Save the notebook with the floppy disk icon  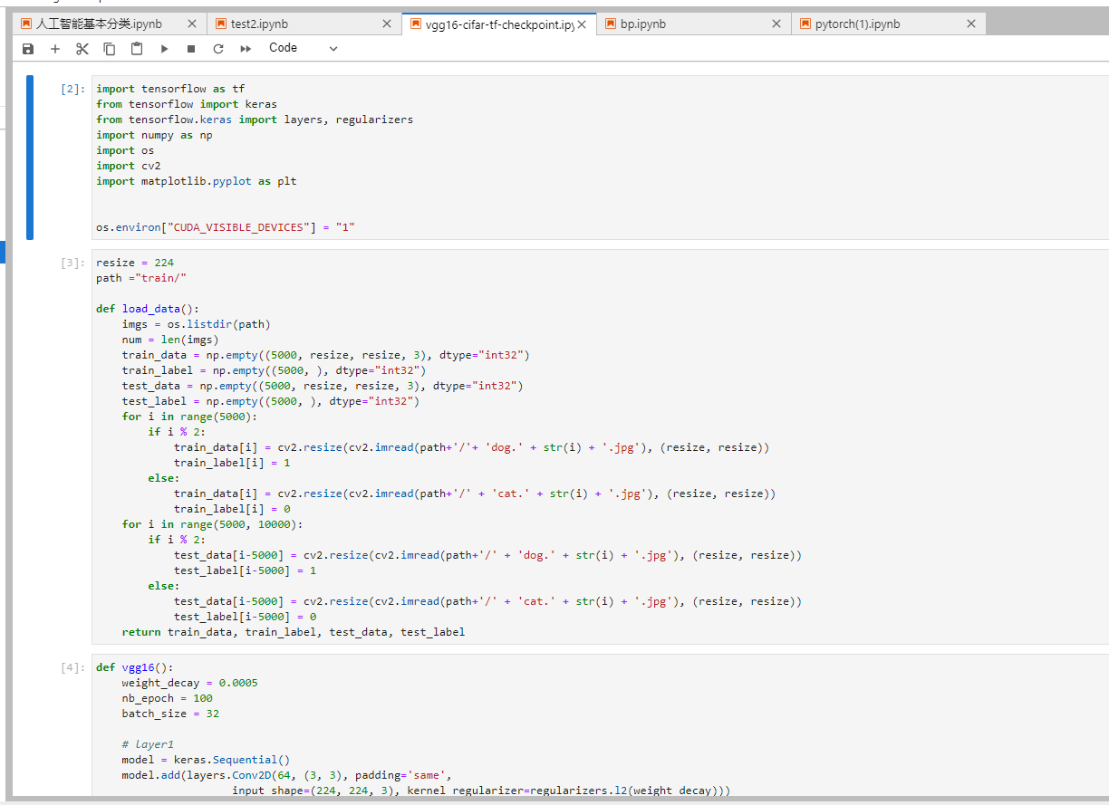pyautogui.click(x=28, y=49)
